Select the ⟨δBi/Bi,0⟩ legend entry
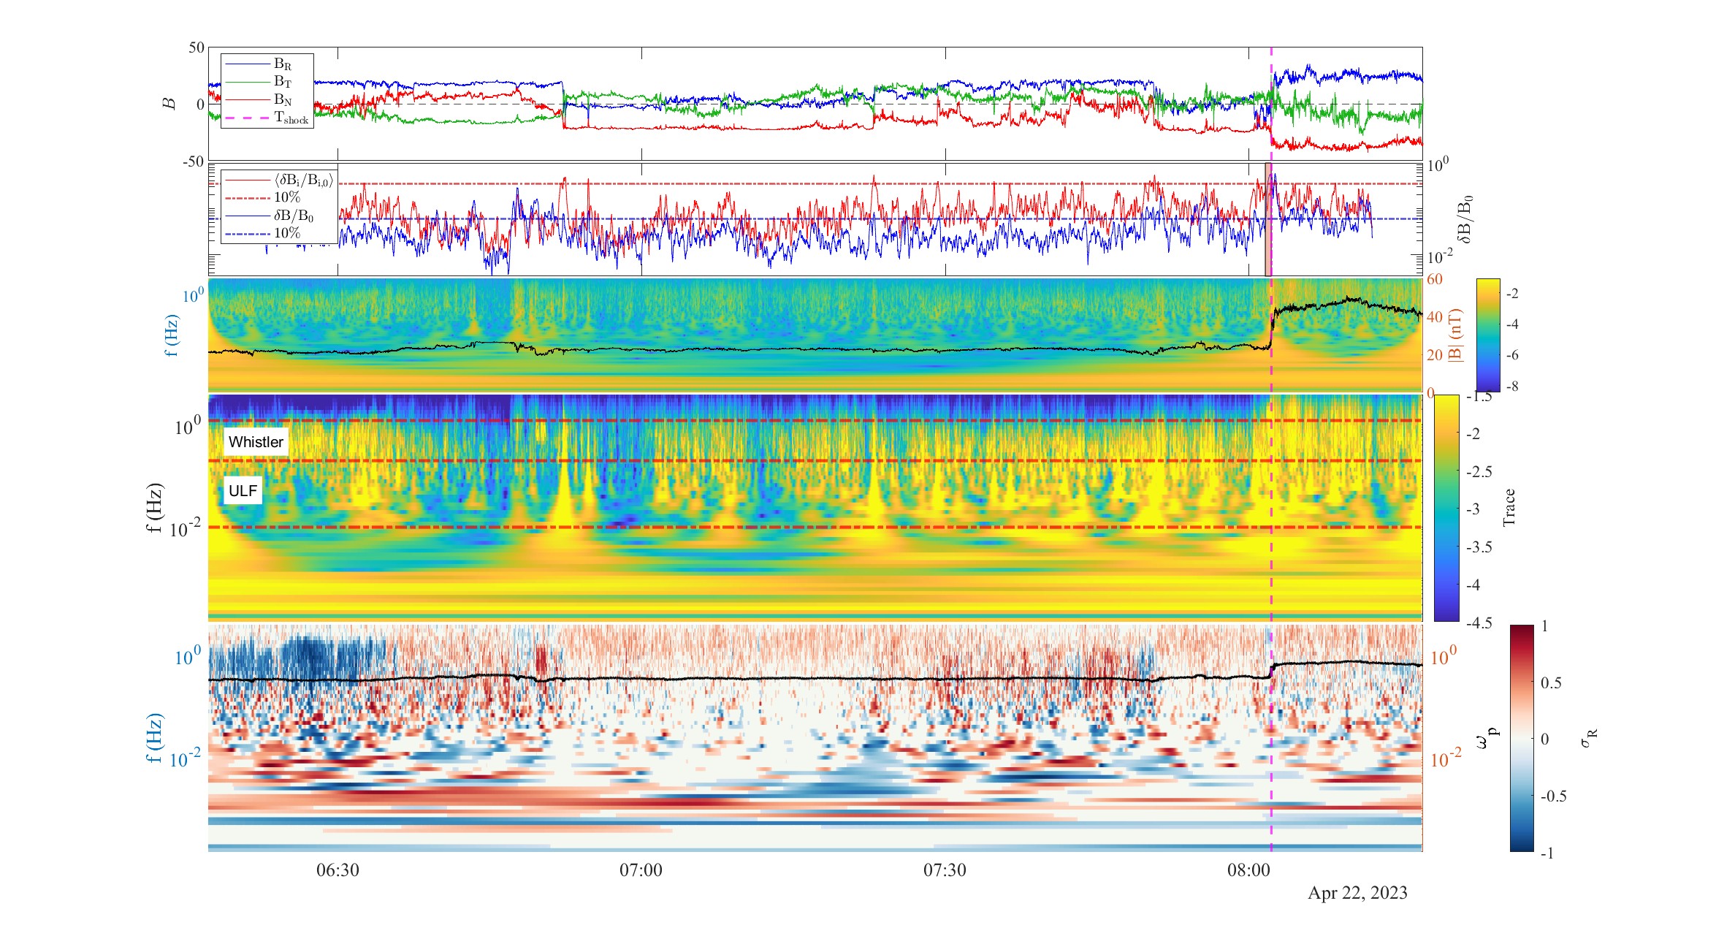Image resolution: width=1735 pixels, height=936 pixels. (x=280, y=180)
